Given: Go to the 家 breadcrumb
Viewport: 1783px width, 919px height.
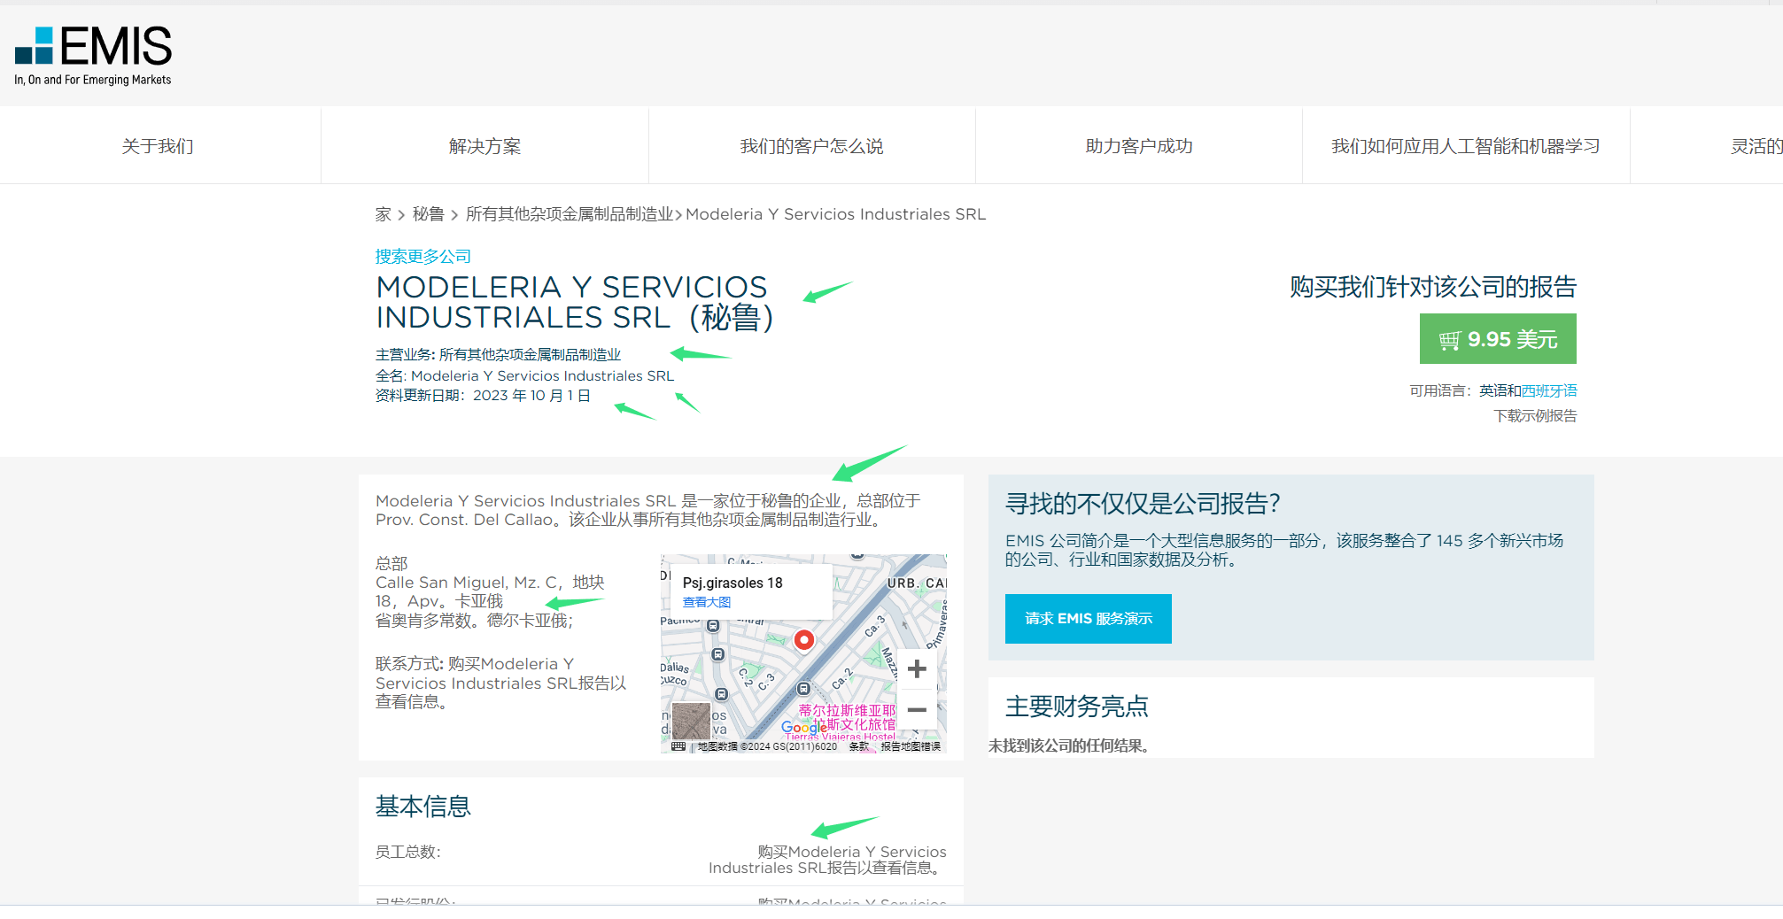Looking at the screenshot, I should click(383, 214).
